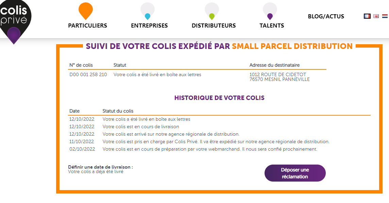389x203 pixels.
Task: Open the Entreprises menu
Action: coord(149,26)
